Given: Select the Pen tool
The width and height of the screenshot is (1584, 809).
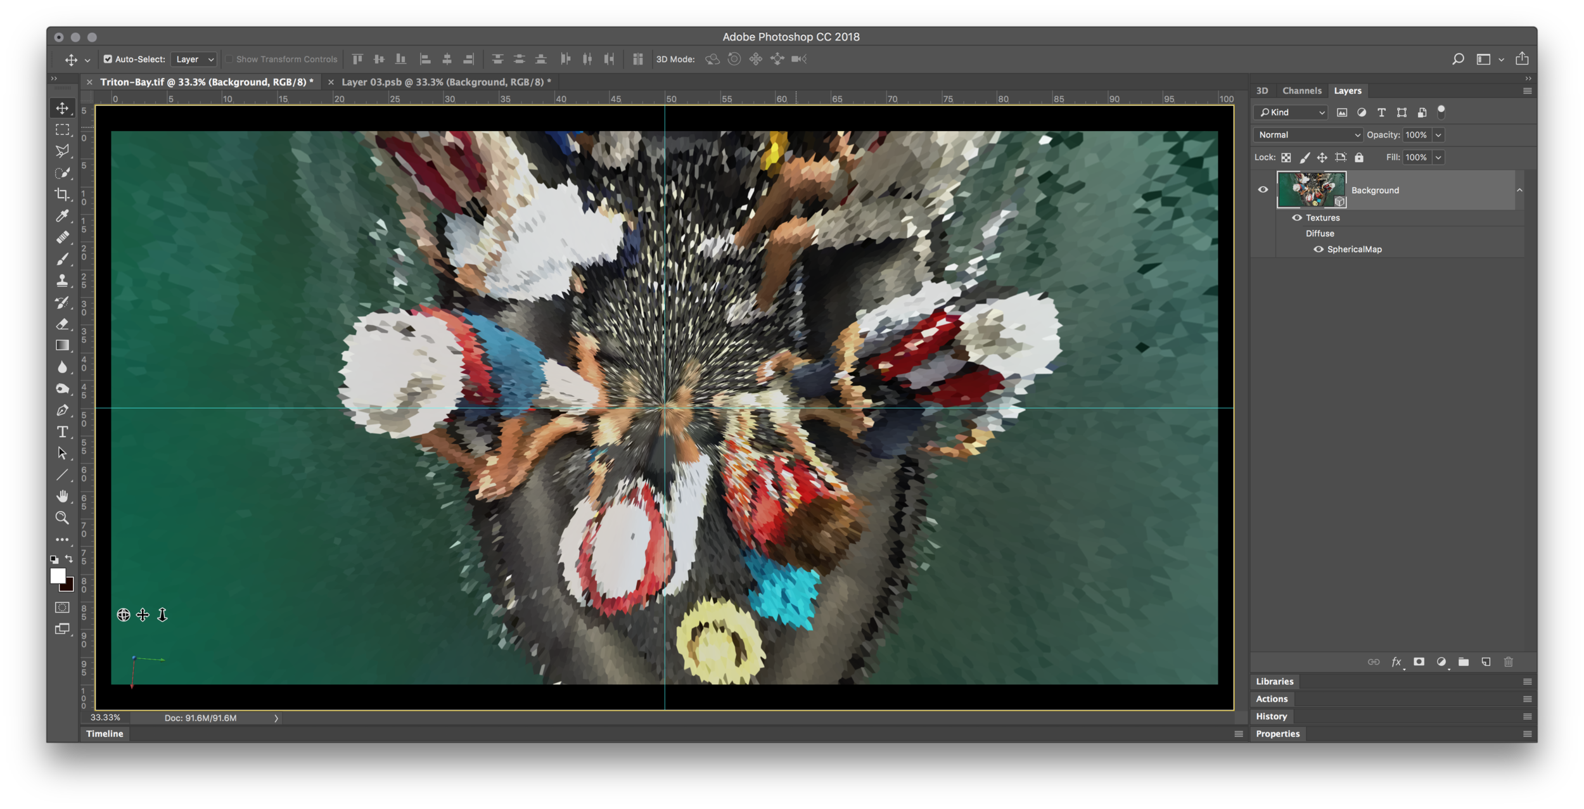Looking at the screenshot, I should click(x=62, y=410).
